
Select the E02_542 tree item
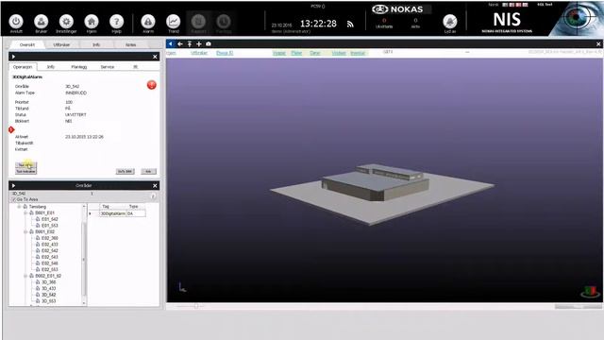coord(50,250)
